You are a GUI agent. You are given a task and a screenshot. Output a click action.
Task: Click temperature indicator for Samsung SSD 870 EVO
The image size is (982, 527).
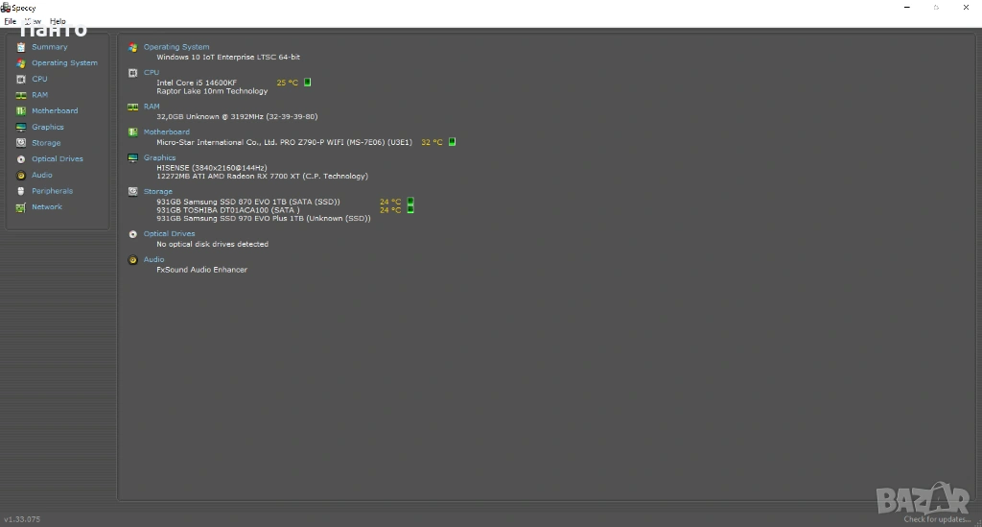(x=410, y=202)
